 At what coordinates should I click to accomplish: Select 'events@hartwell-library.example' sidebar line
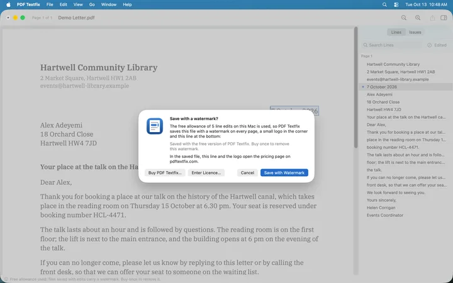point(406,79)
